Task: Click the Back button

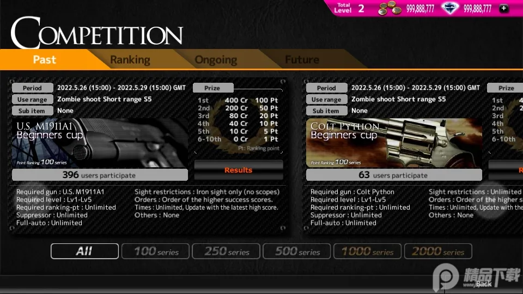Action: pyautogui.click(x=484, y=284)
